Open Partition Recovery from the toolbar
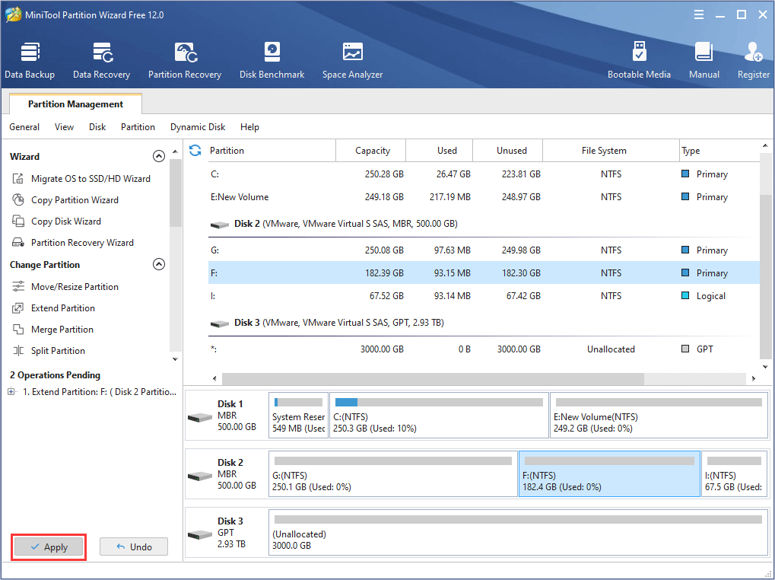The height and width of the screenshot is (580, 775). coord(185,60)
